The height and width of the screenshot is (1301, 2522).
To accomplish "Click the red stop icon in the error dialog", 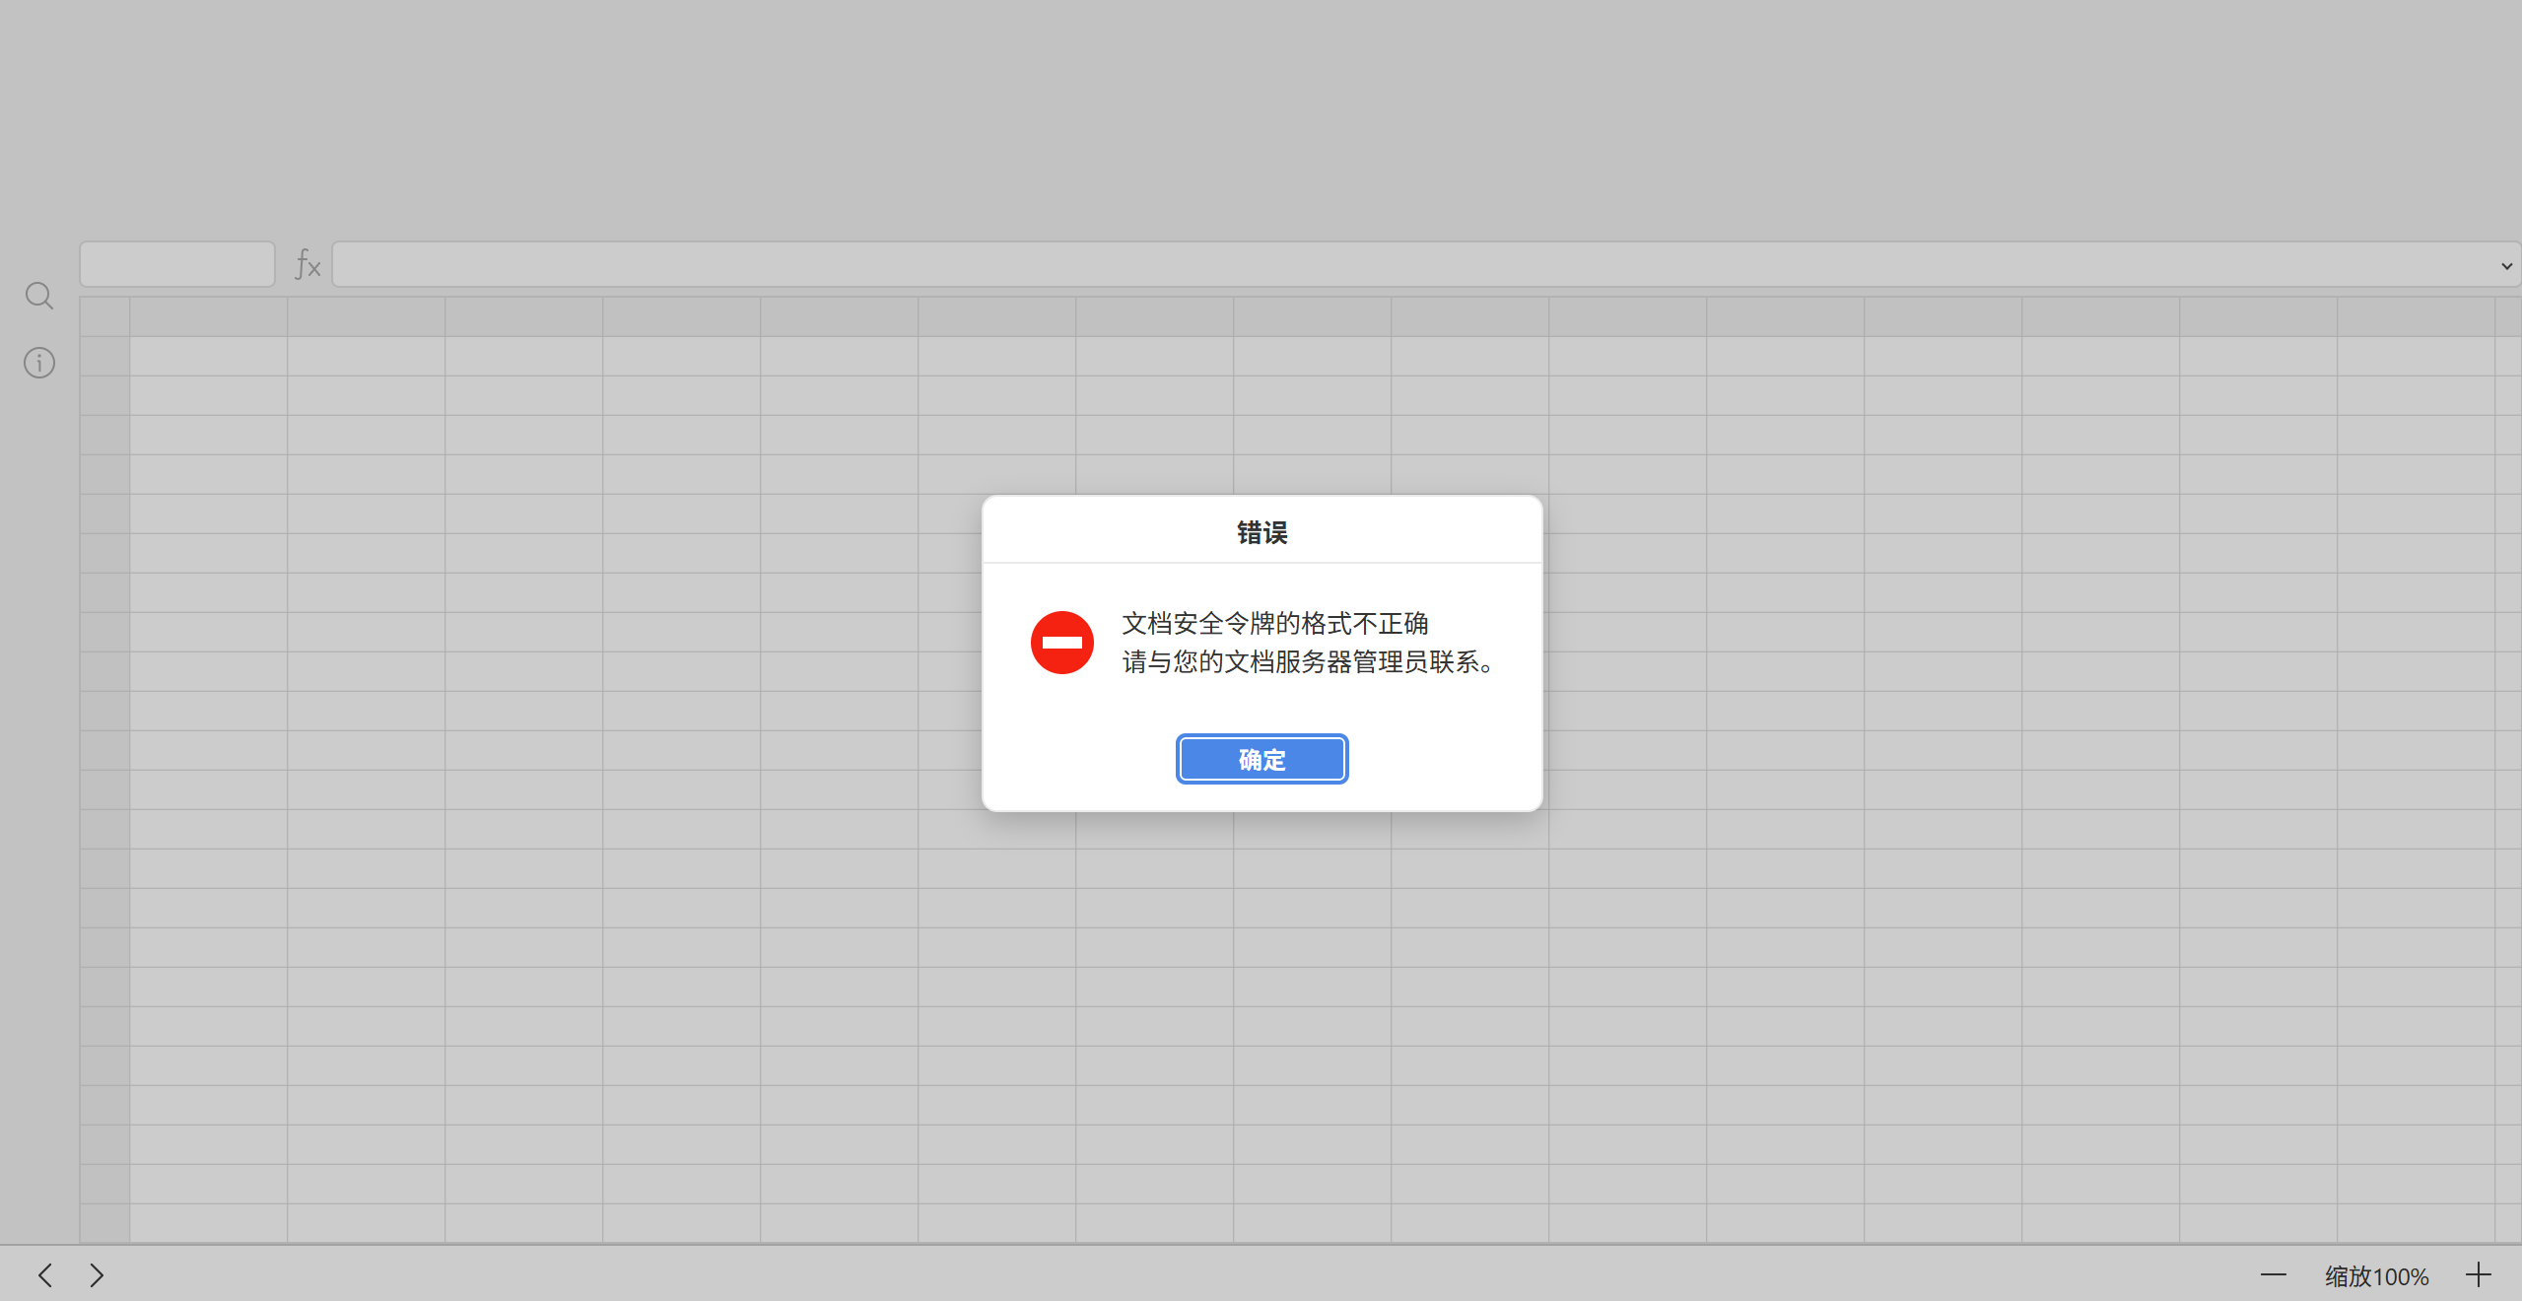I will pos(1062,642).
